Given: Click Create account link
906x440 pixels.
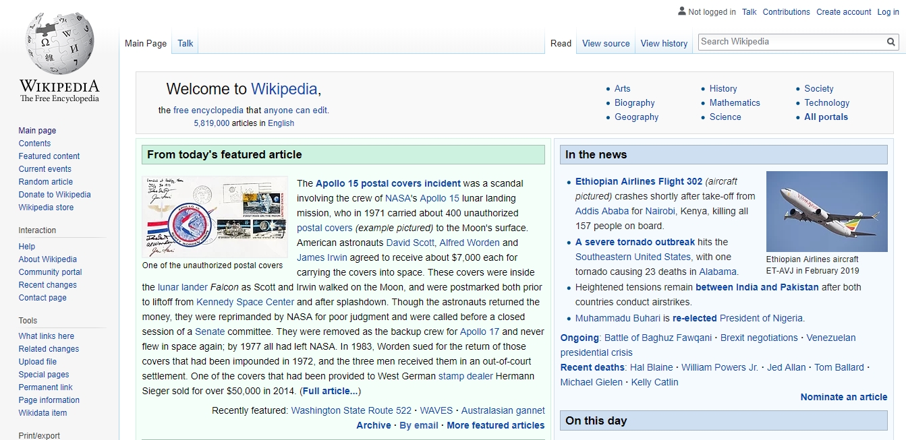Looking at the screenshot, I should point(843,12).
